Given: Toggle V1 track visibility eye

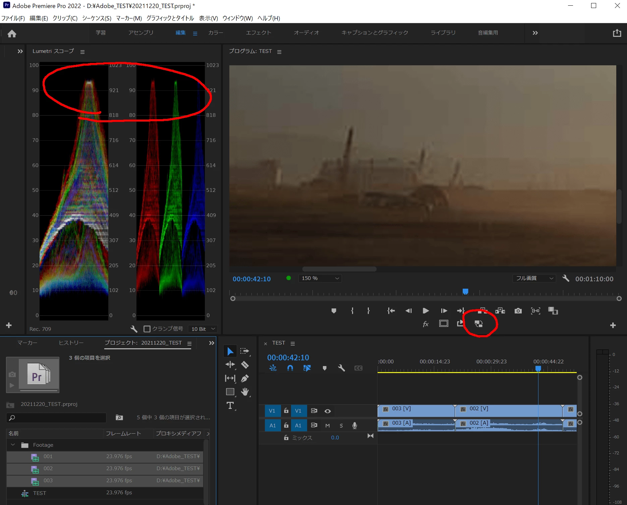Looking at the screenshot, I should click(328, 411).
